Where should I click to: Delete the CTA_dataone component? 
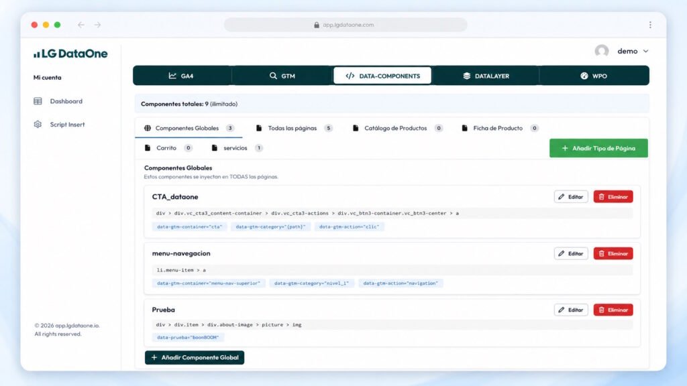(613, 197)
